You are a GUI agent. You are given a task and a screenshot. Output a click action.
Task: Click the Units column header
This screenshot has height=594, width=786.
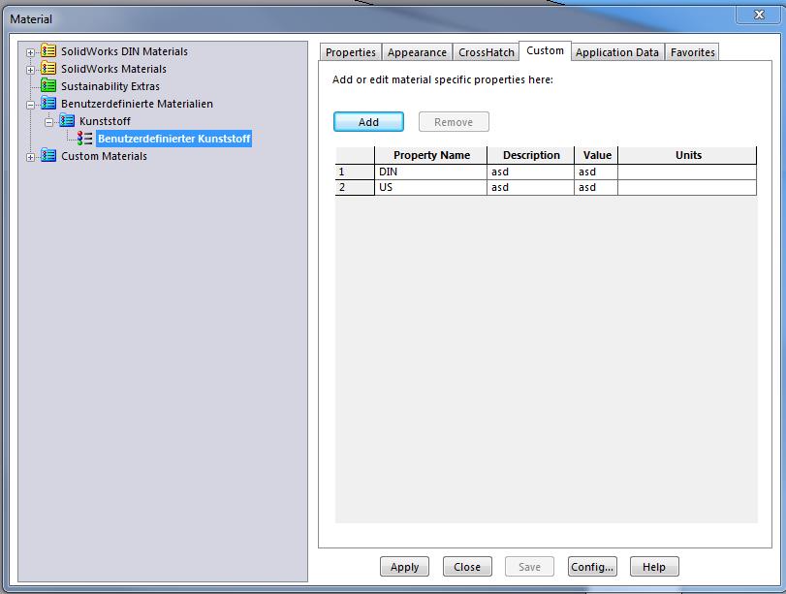coord(687,155)
